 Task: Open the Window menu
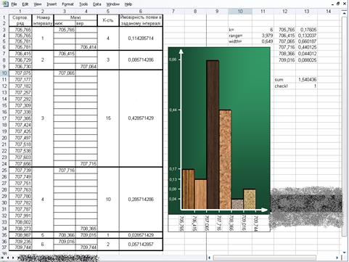(112, 4)
